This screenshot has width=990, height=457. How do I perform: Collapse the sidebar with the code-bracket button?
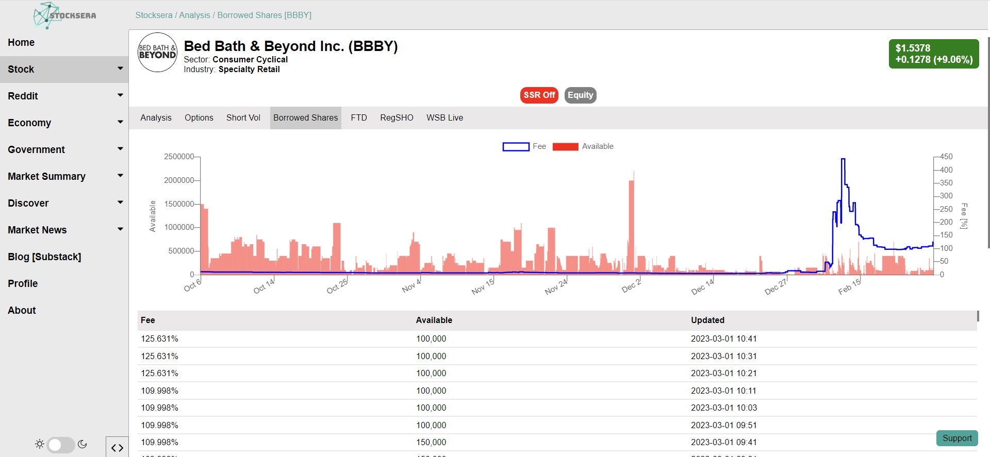pos(117,447)
